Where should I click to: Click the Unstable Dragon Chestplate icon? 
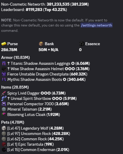[x=4, y=74]
